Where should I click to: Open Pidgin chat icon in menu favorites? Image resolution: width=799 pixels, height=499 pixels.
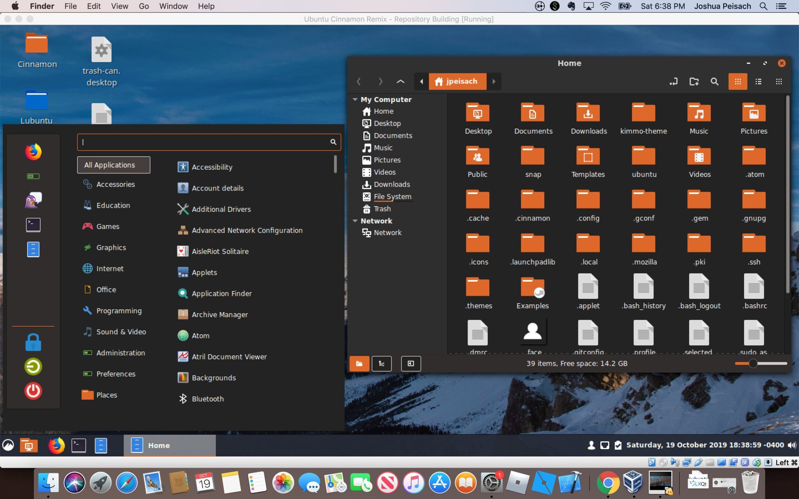coord(33,200)
